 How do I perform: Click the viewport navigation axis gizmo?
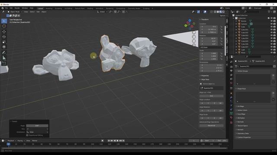coord(190,25)
